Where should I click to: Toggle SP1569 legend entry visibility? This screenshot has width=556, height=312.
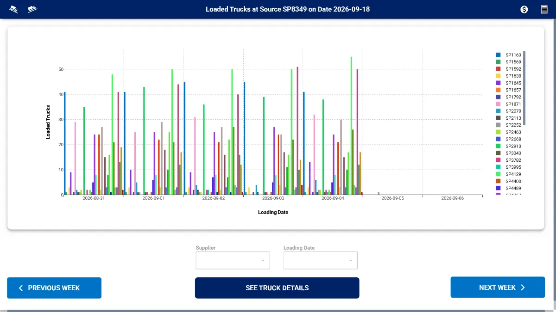(x=509, y=62)
